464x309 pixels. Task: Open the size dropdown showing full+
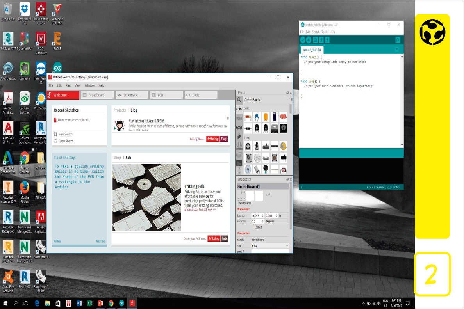pos(270,246)
